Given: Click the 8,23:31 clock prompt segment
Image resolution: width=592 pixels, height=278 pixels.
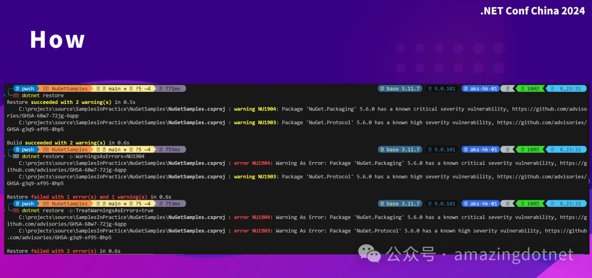Looking at the screenshot, I should (566, 89).
